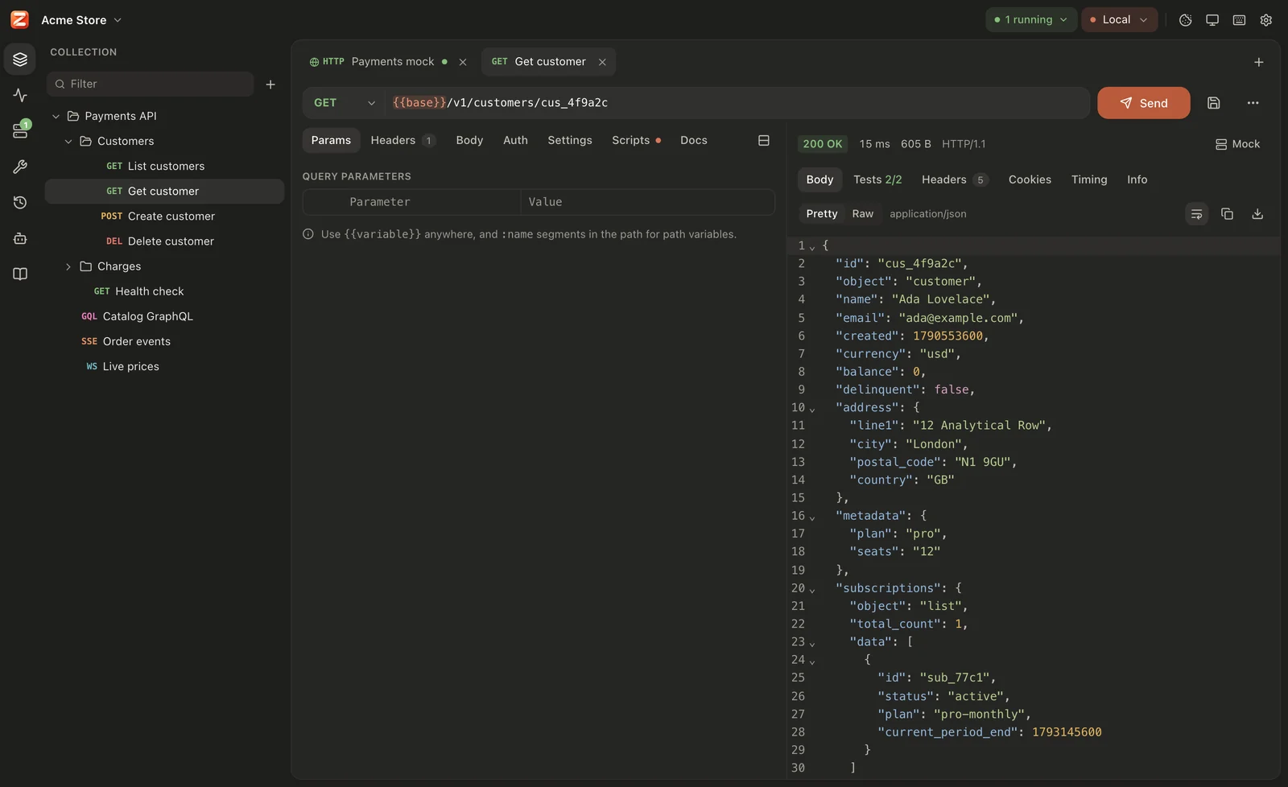
Task: Add a new tab with plus icon
Action: [1259, 62]
